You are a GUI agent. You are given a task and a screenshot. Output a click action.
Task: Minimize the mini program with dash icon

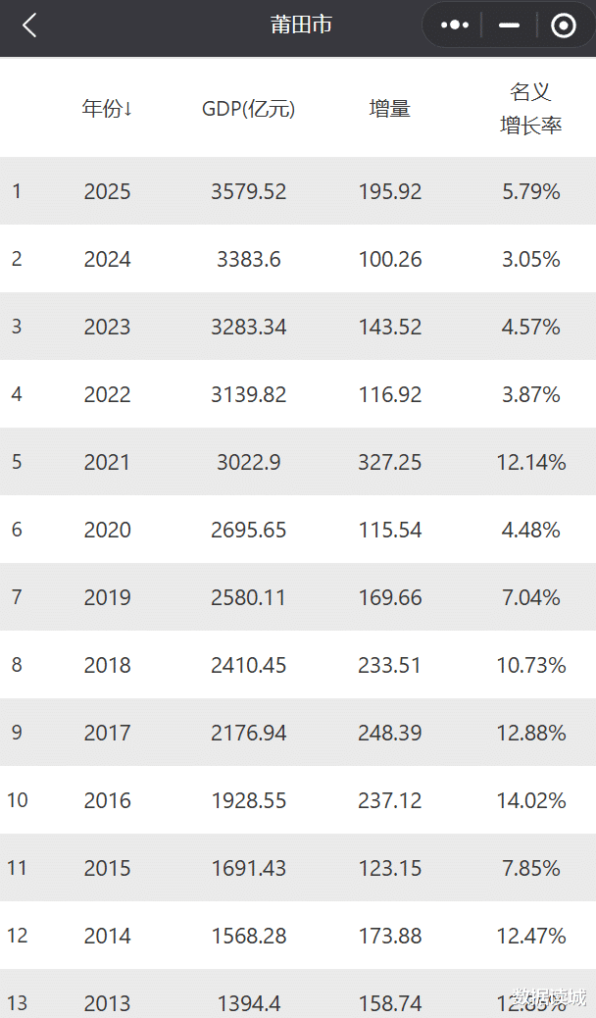click(x=509, y=25)
